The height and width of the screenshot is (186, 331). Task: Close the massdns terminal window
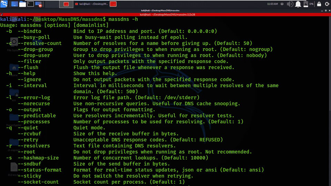[x=329, y=10]
